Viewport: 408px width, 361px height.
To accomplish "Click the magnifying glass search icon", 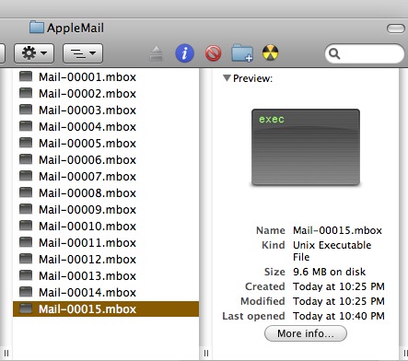I will click(334, 53).
